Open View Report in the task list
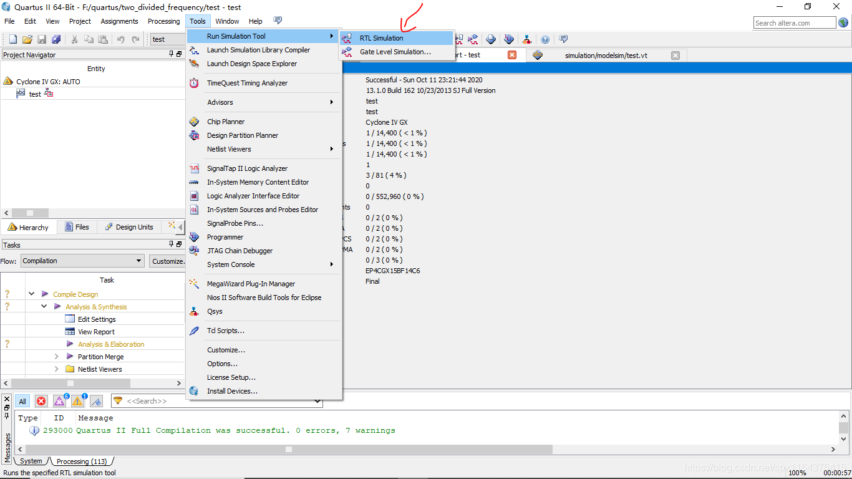This screenshot has height=479, width=852. pyautogui.click(x=96, y=332)
